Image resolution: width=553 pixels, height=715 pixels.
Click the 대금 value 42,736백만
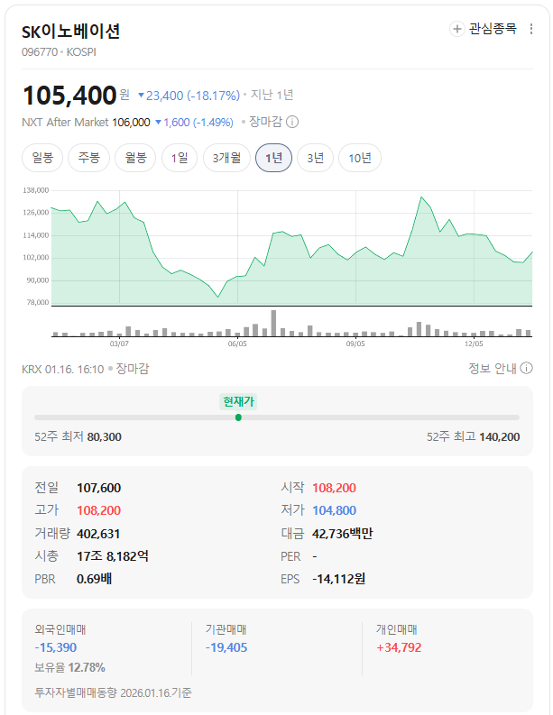342,534
